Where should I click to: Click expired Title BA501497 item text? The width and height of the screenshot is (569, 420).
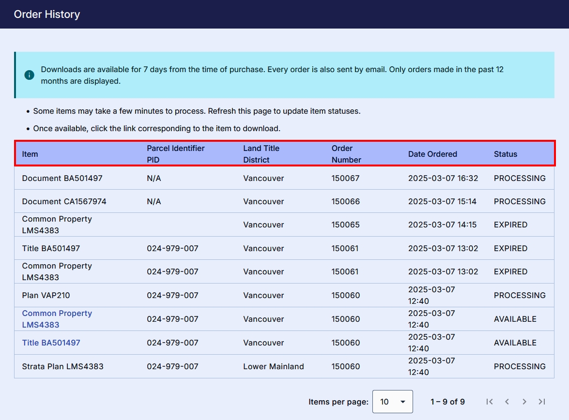pyautogui.click(x=51, y=248)
